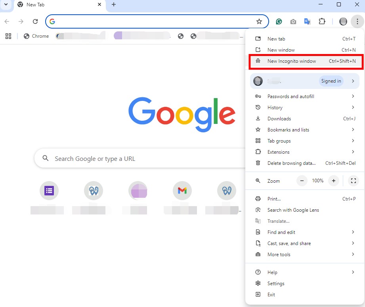365x307 pixels.
Task: Open the bookmarks apps grid icon
Action: pos(8,36)
